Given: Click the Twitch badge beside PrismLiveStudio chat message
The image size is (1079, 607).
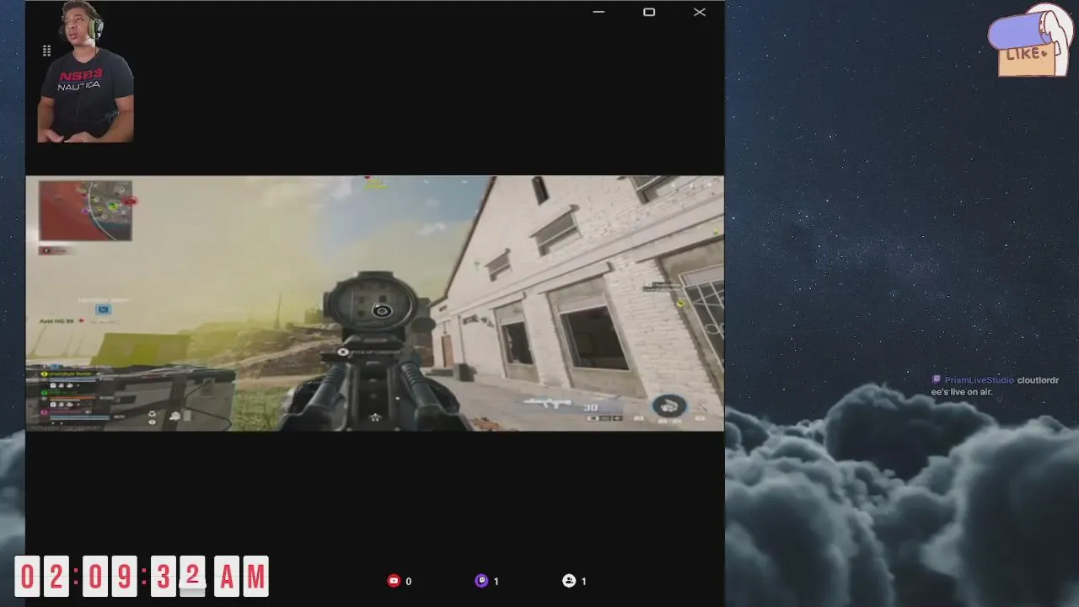Looking at the screenshot, I should click(x=937, y=380).
